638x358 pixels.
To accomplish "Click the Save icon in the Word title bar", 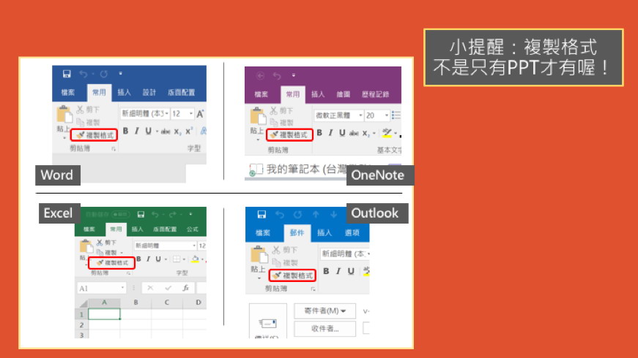I will tap(67, 74).
